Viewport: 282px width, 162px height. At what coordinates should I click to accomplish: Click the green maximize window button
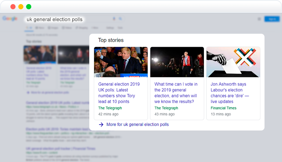point(29,7)
